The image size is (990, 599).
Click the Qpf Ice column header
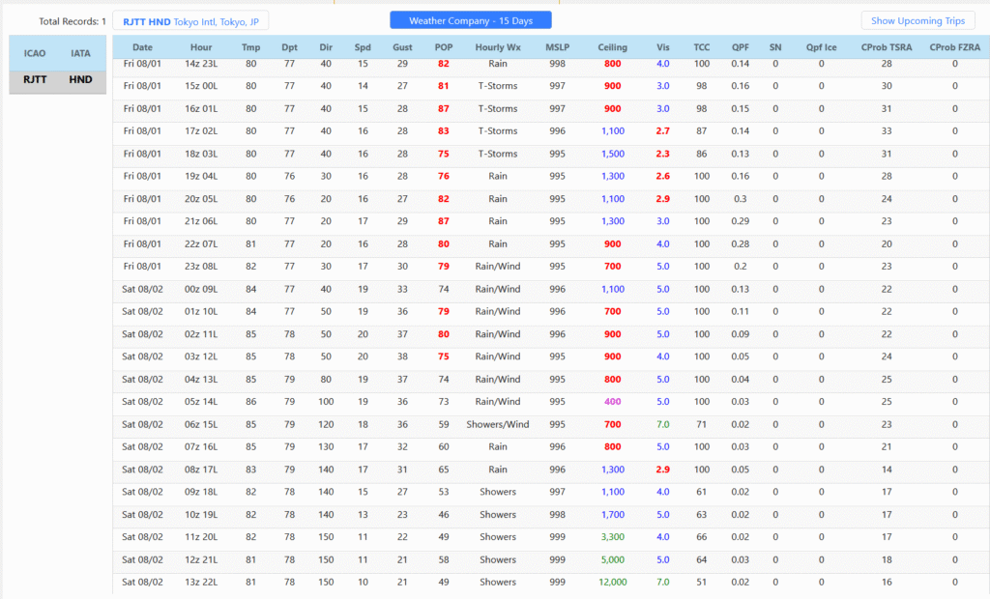822,47
